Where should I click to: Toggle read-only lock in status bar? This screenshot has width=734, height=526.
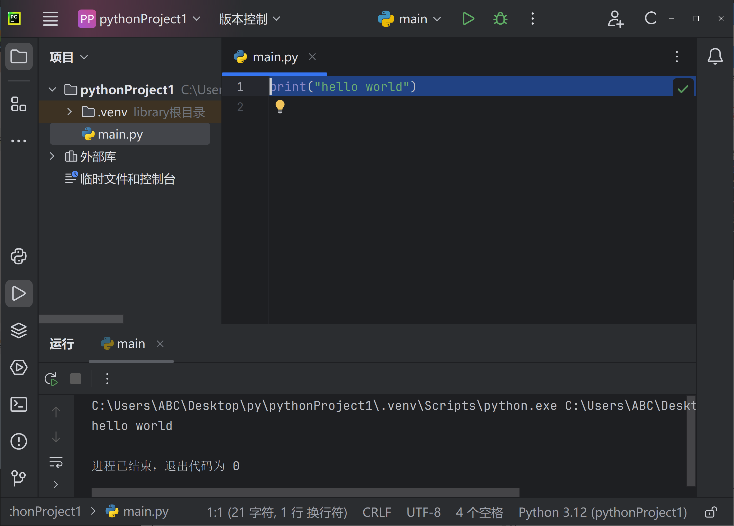(711, 512)
